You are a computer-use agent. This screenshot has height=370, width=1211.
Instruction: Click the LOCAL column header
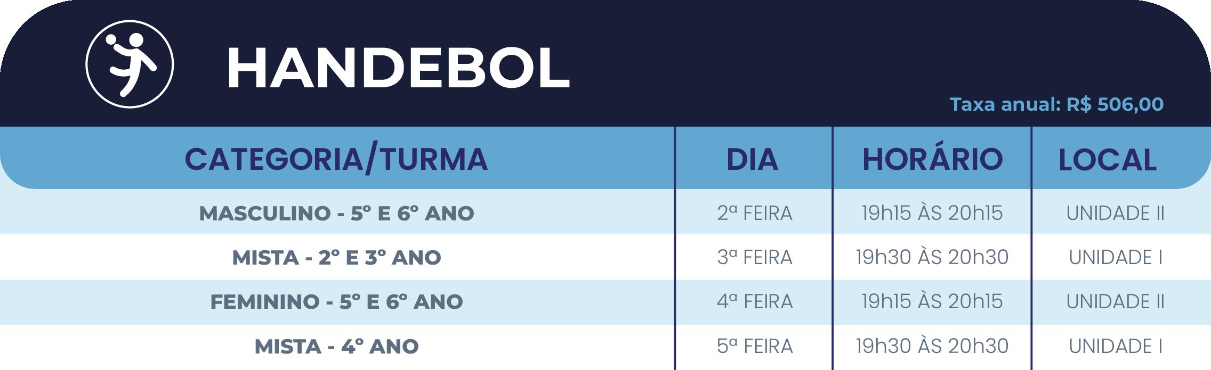click(x=1108, y=160)
